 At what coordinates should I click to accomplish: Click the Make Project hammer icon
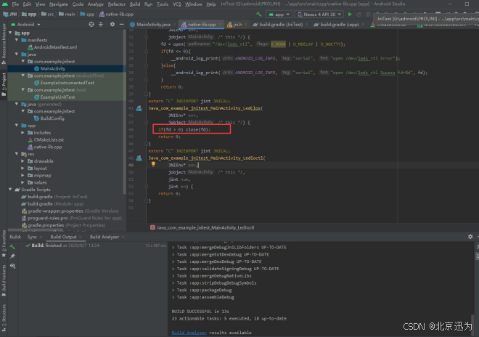pyautogui.click(x=259, y=15)
